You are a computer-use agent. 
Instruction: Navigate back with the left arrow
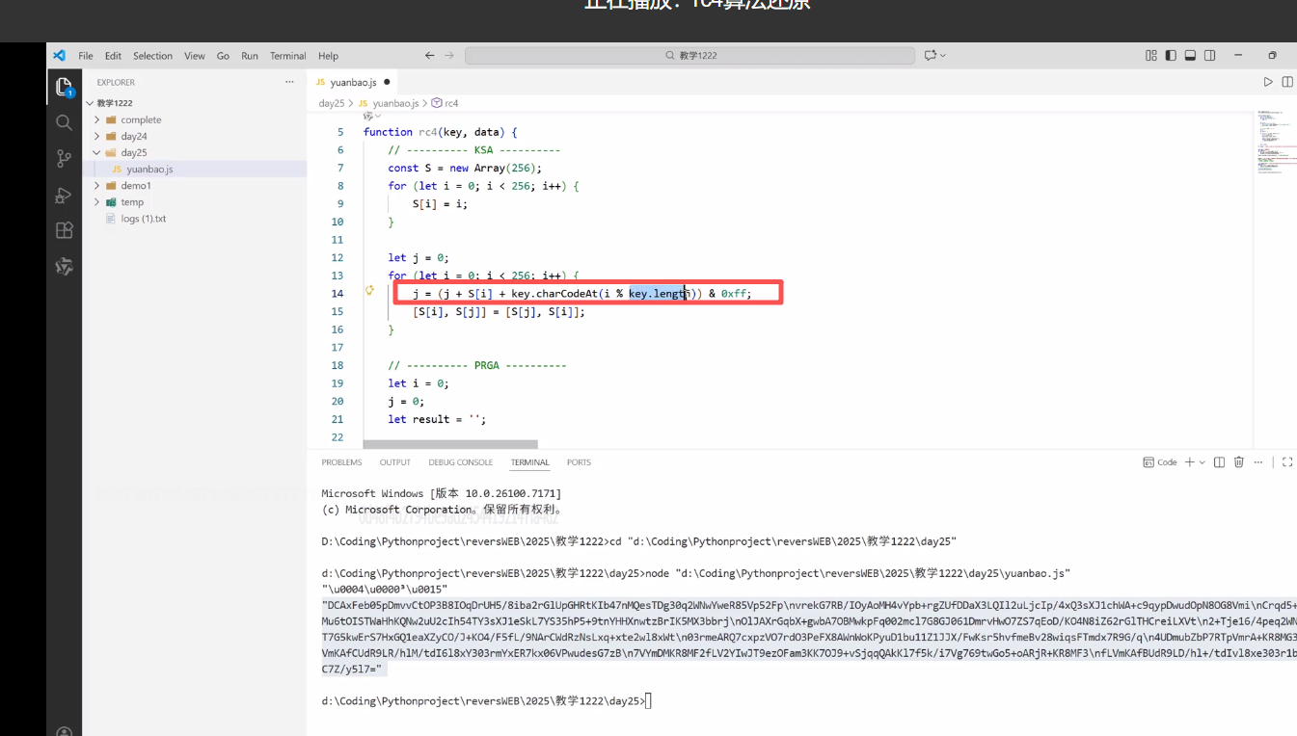pos(430,56)
